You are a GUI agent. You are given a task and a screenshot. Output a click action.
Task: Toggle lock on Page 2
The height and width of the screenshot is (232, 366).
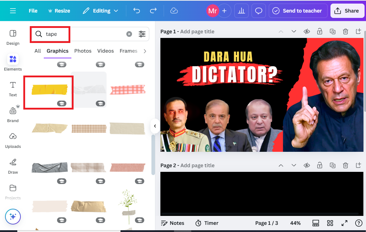320,165
